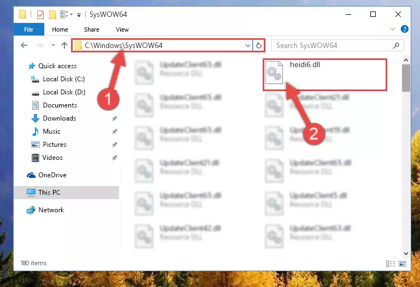The width and height of the screenshot is (420, 287).
Task: Click the Network icon in sidebar
Action: coord(31,210)
